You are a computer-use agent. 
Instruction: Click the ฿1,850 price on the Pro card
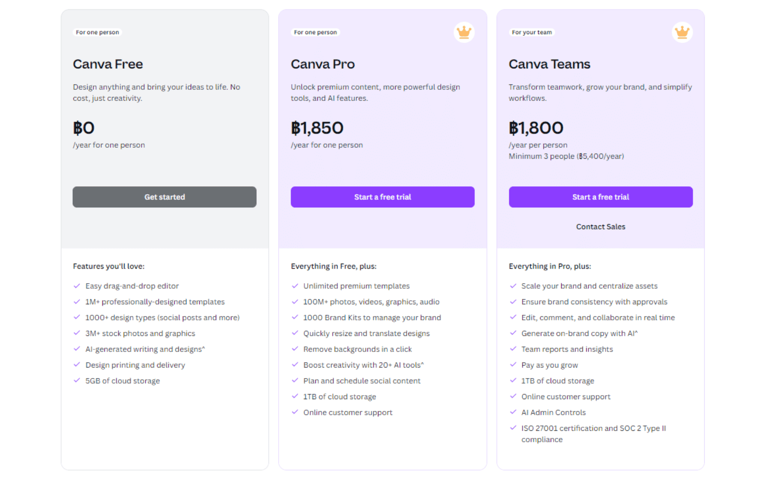click(317, 128)
